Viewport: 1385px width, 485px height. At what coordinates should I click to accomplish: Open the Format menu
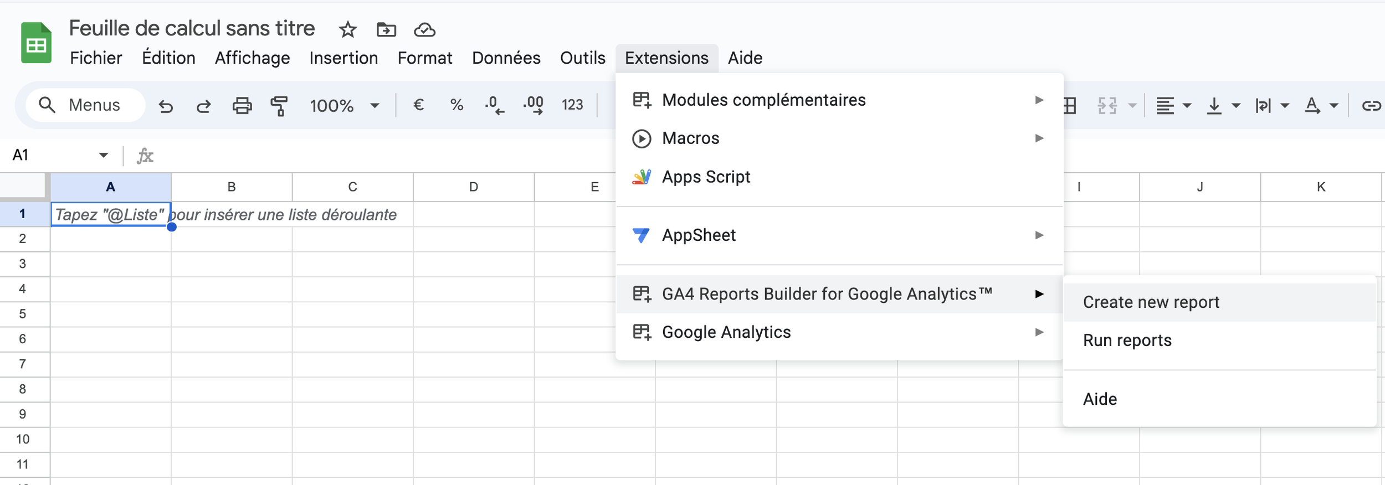tap(425, 58)
